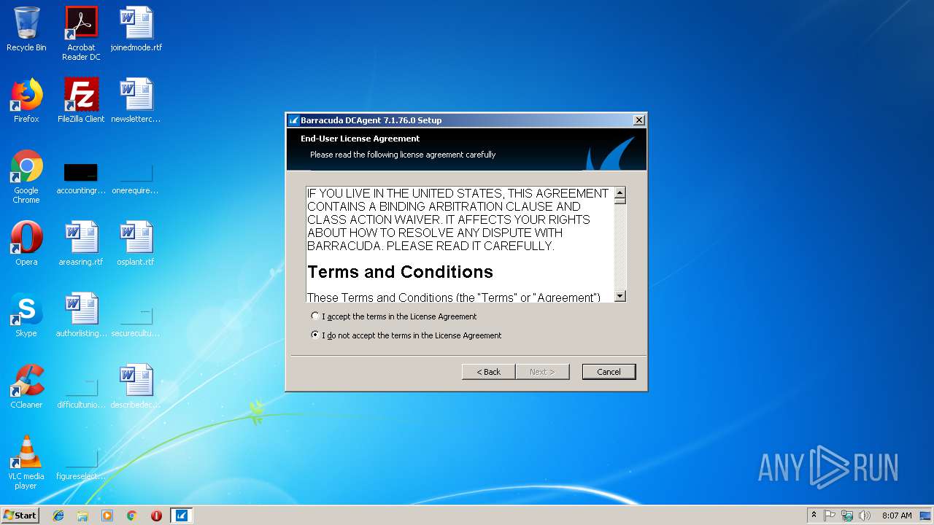
Task: Select the accountingr... black desktop icon
Action: (x=81, y=179)
